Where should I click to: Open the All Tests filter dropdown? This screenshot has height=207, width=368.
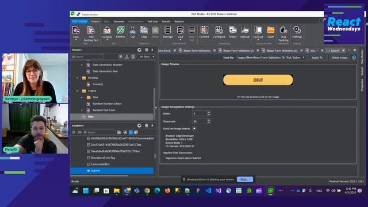[147, 56]
